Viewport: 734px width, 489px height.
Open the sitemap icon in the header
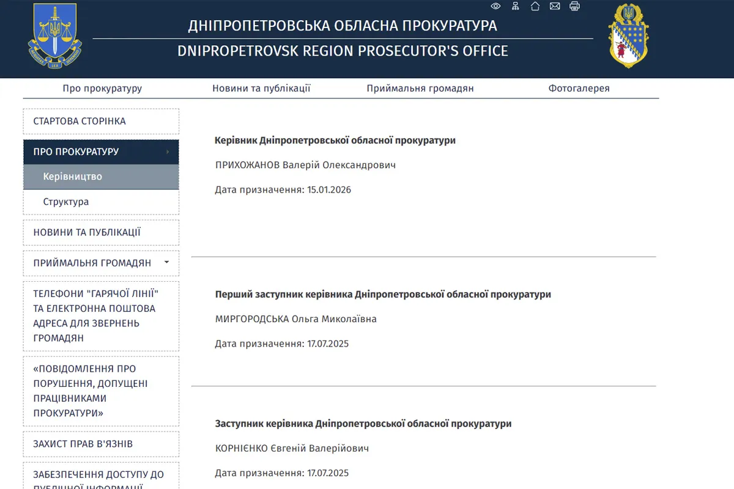pos(516,6)
